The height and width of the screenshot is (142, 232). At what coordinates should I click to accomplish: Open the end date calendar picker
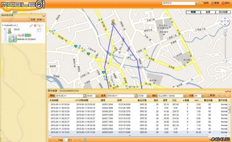click(136, 96)
